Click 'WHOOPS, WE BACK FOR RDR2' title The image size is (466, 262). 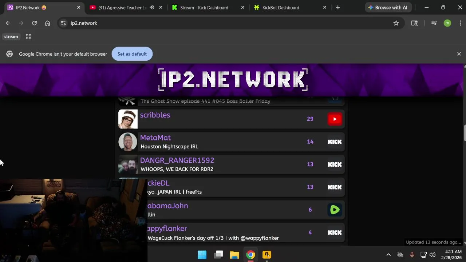pos(177,169)
